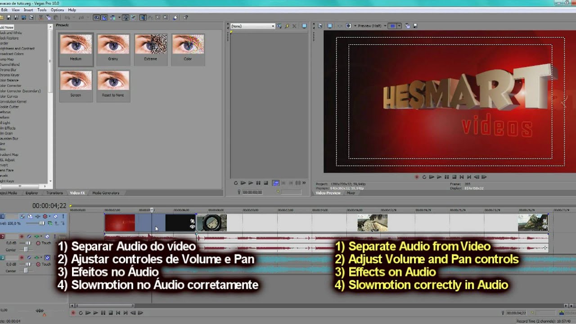
Task: Open the Tools menu
Action: pos(42,9)
